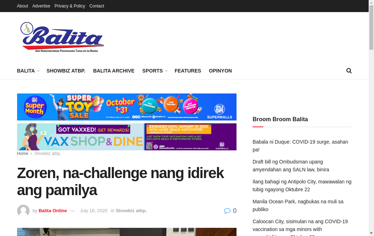This screenshot has width=374, height=236.
Task: Click the SM Super Toy Sale banner
Action: point(126,107)
